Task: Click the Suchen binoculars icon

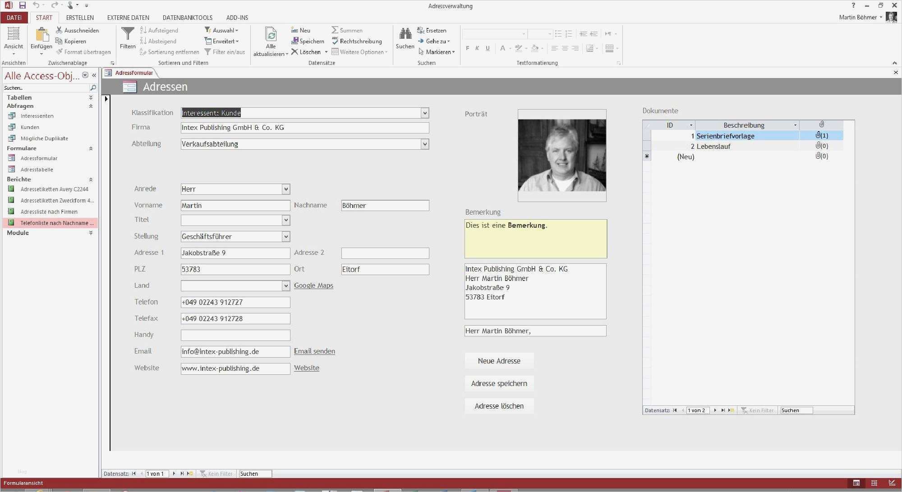Action: coord(405,34)
